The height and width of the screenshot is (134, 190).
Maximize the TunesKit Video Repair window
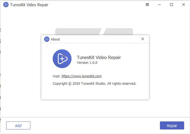click(171, 5)
